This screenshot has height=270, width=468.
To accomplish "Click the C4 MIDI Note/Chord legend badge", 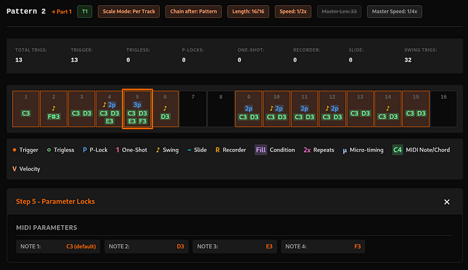I will click(x=397, y=150).
